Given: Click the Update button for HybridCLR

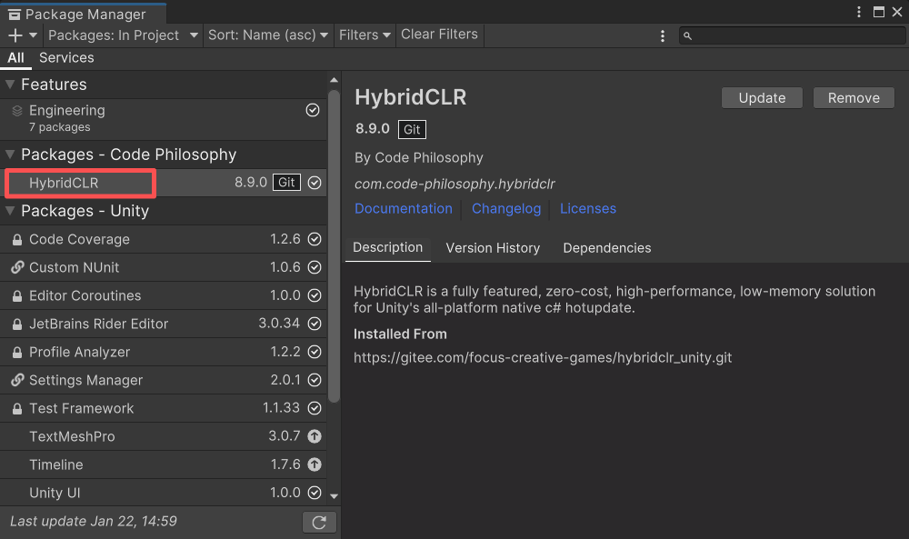Looking at the screenshot, I should pyautogui.click(x=762, y=98).
